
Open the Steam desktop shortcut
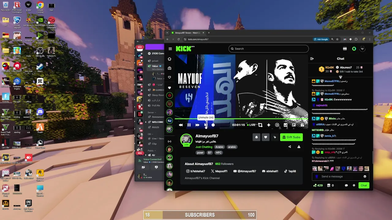click(40, 67)
